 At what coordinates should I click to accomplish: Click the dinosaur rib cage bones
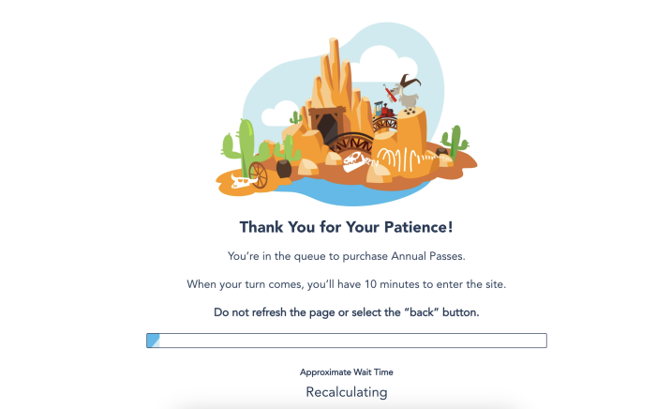click(407, 159)
